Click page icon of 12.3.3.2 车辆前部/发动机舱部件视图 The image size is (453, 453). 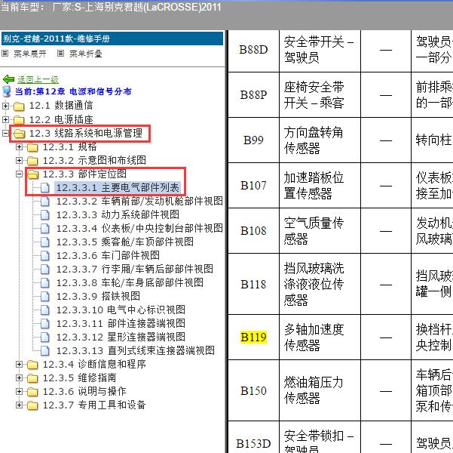[x=44, y=202]
